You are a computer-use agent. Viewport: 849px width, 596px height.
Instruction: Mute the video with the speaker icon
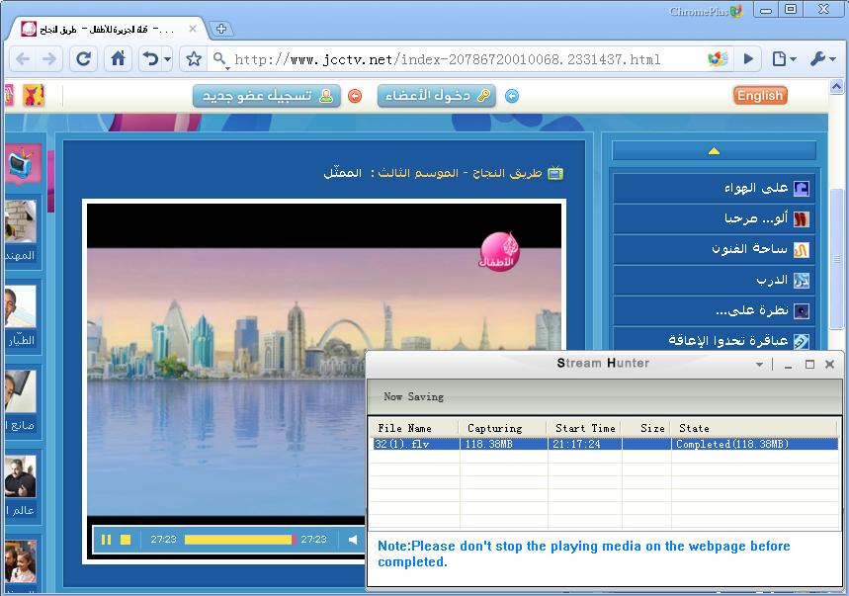point(351,540)
